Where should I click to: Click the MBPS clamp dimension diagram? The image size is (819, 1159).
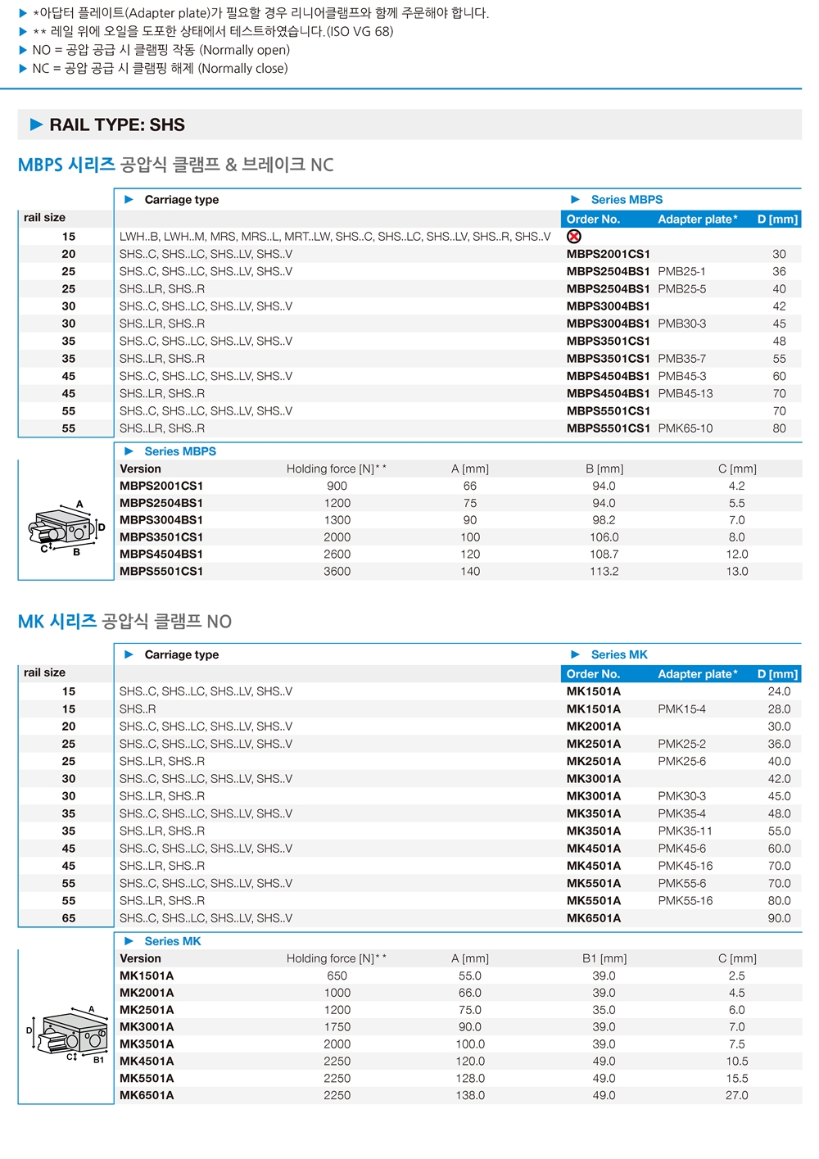[67, 528]
